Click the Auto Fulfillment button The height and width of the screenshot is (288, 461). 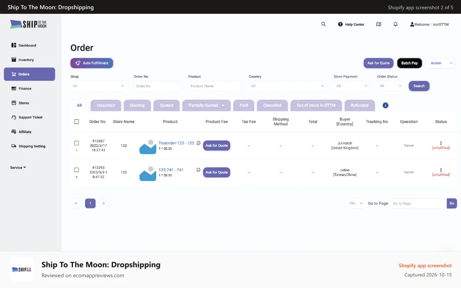(x=92, y=63)
